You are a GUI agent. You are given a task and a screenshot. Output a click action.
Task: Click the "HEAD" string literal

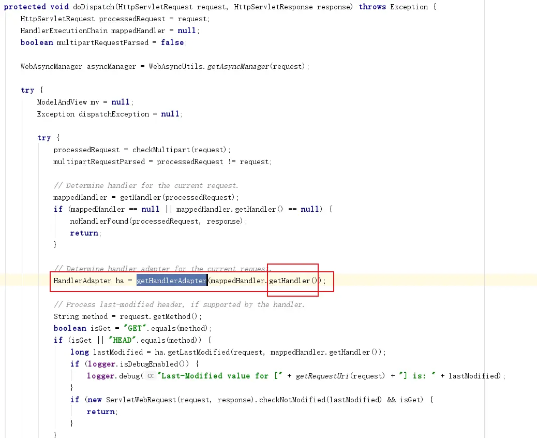coord(122,340)
